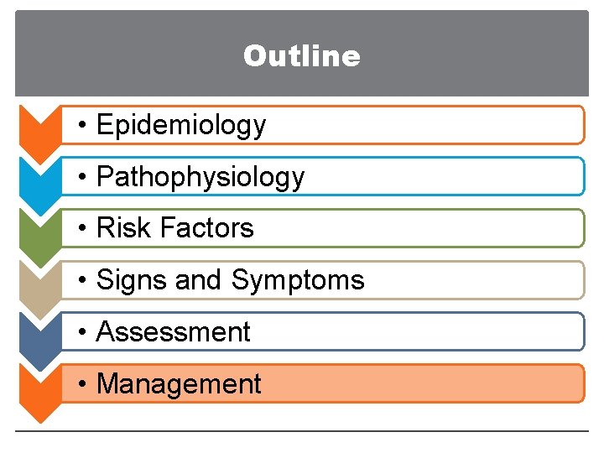Click the slate-blue chevron beside Assessment
Image resolution: width=604 pixels, height=453 pixels.
click(39, 334)
